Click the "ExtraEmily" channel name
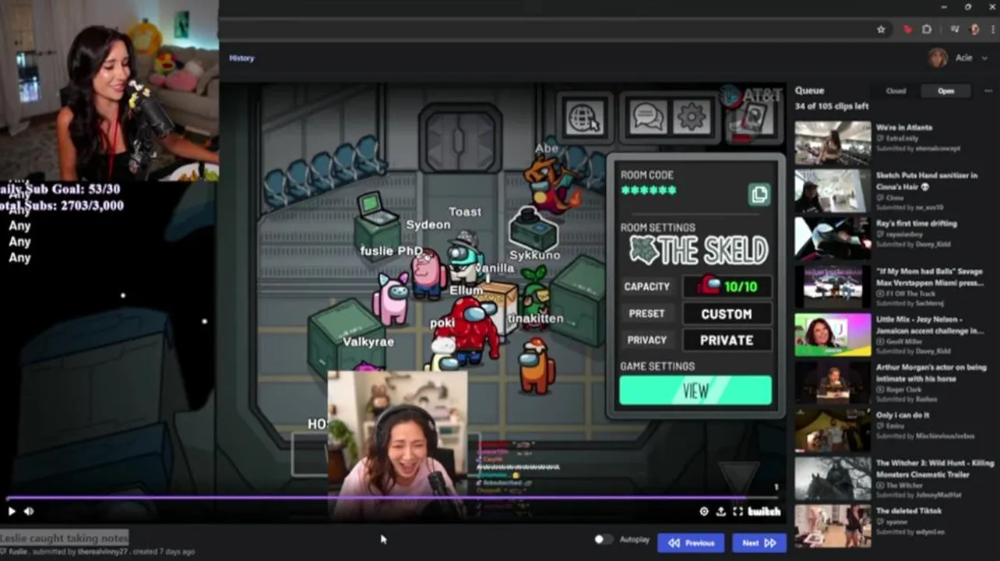Screen dimensions: 1000x561 902,138
